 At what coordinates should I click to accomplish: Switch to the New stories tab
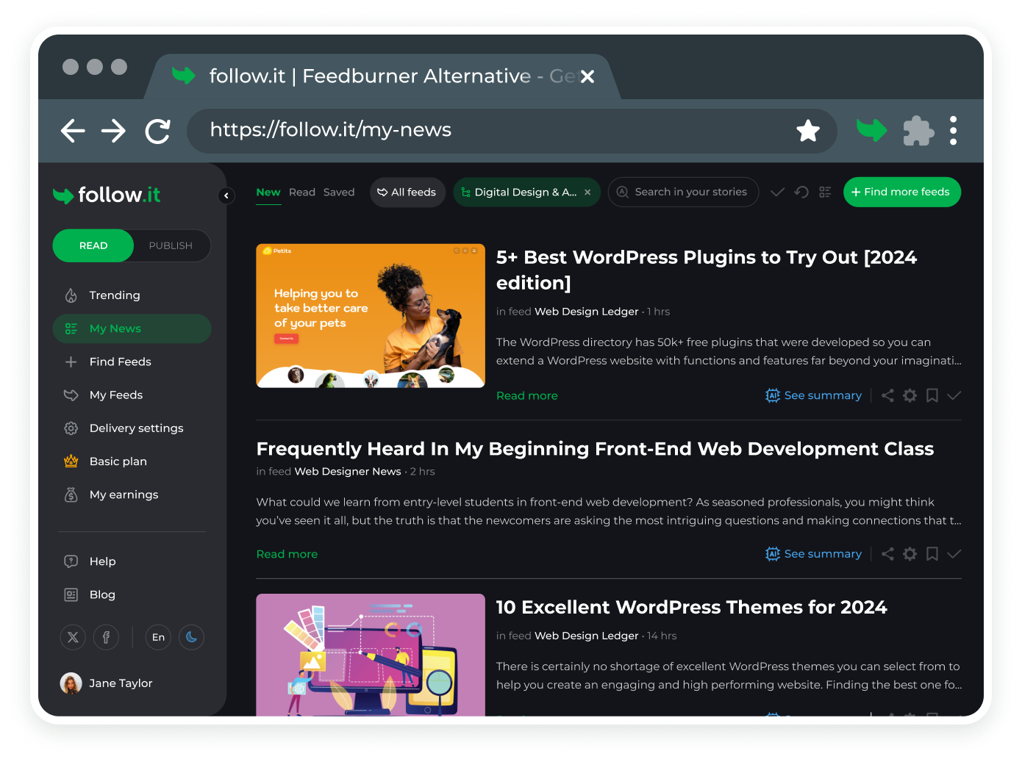click(268, 193)
